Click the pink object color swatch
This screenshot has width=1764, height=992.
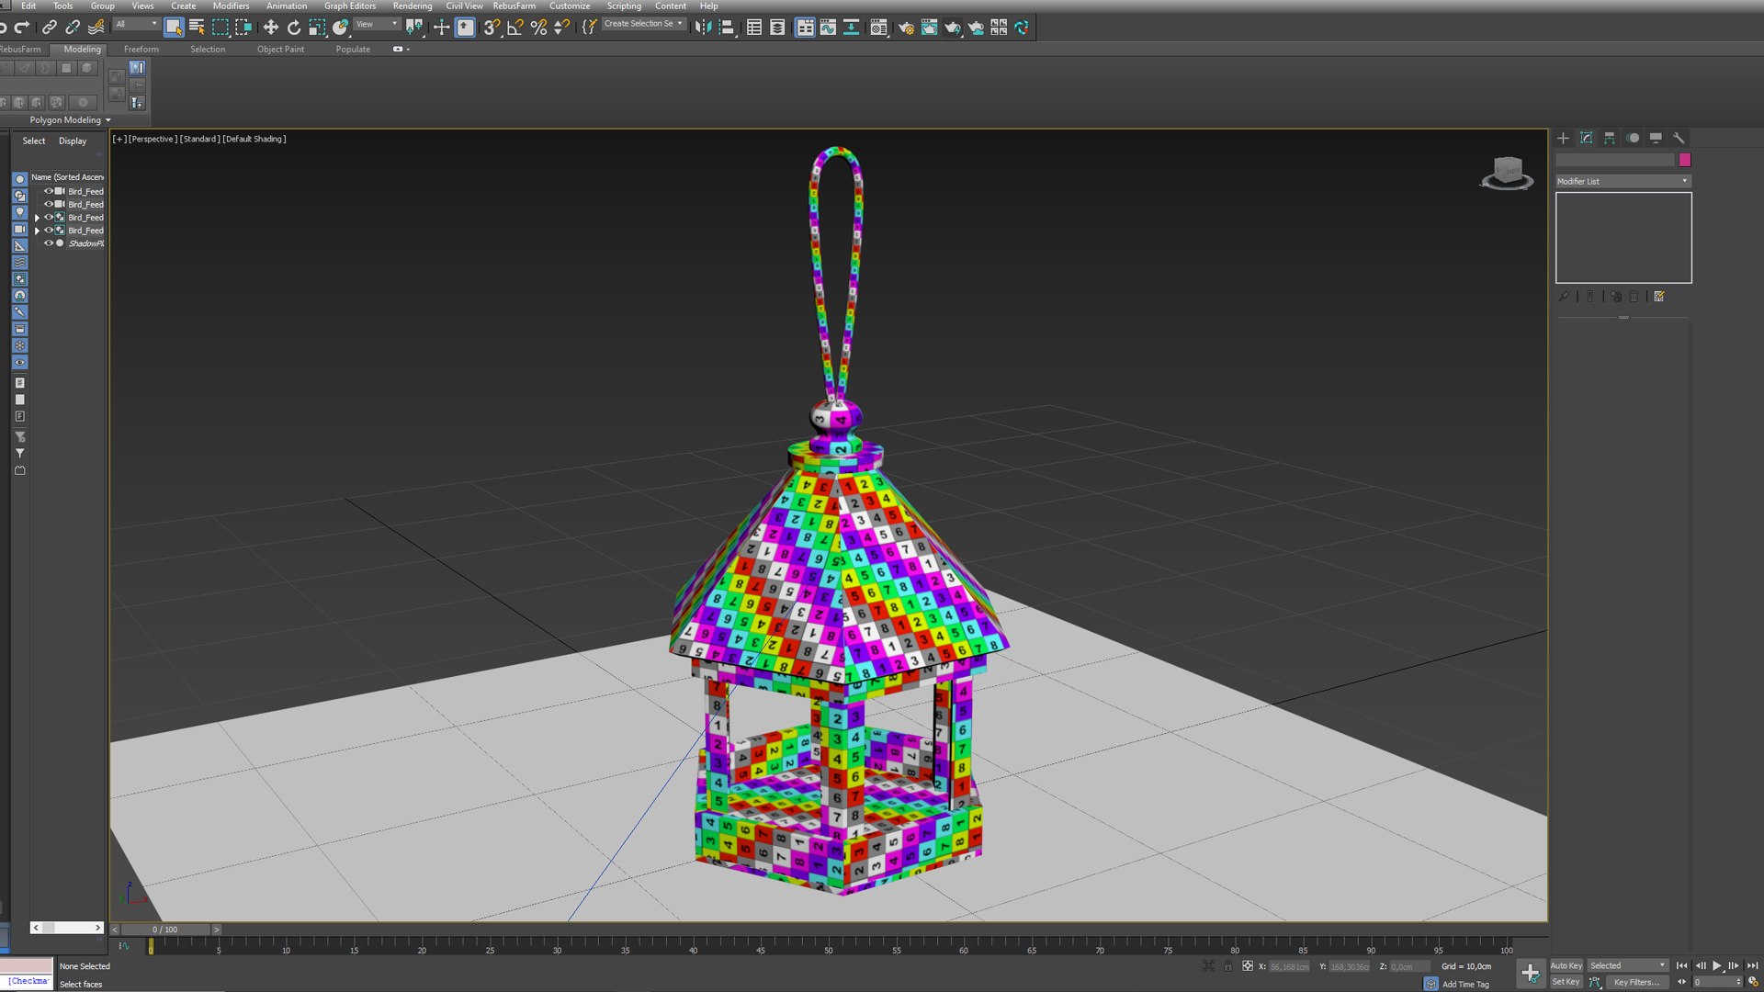[1685, 160]
